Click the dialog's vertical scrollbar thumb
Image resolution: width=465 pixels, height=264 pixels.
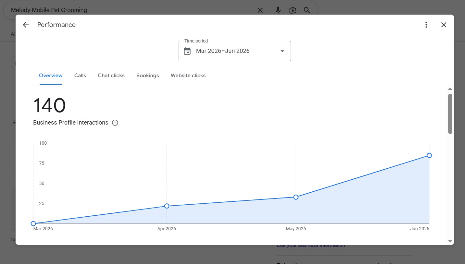pos(450,114)
